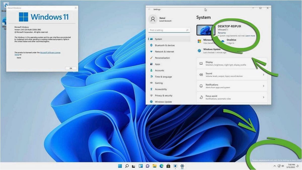Click the taskbar Search magnifier icon
This screenshot has height=170, width=302.
(x=127, y=166)
